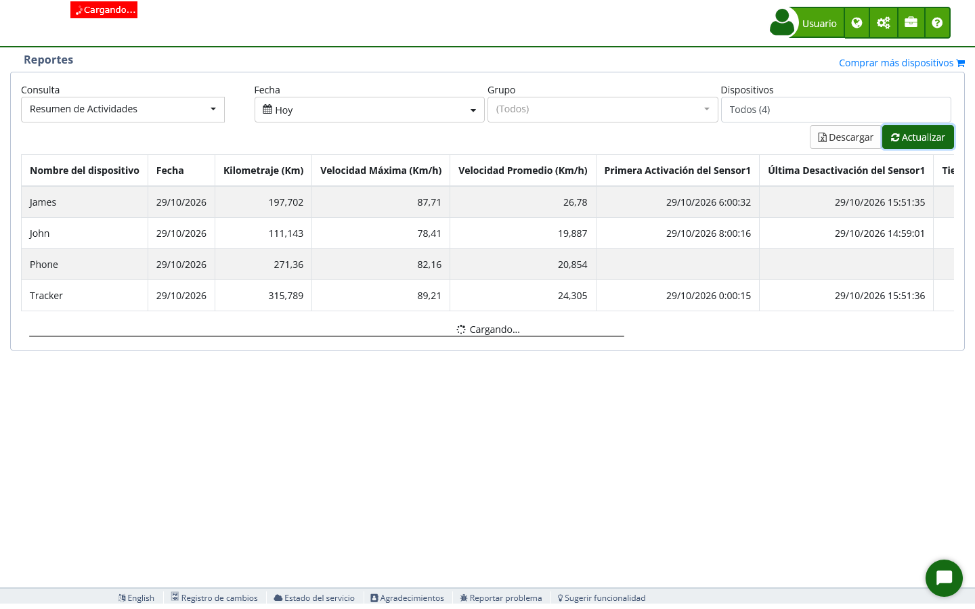
Task: Click Kilometraje (Km) column header
Action: [x=263, y=171]
